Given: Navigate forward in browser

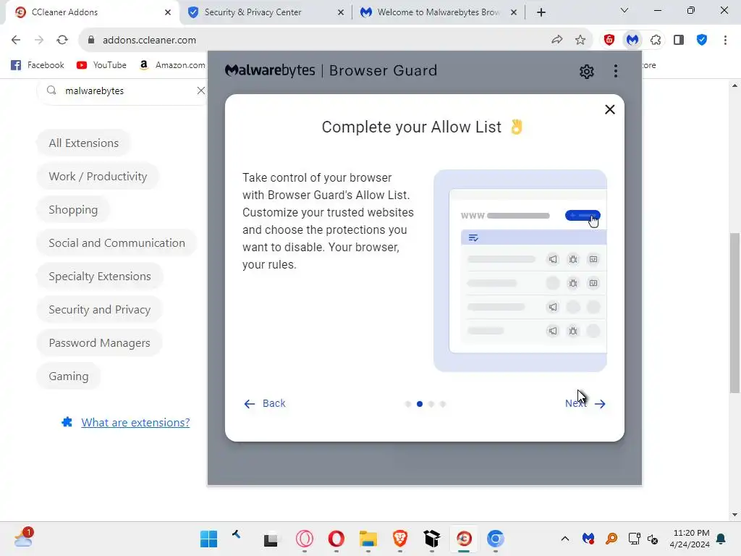Looking at the screenshot, I should point(39,41).
